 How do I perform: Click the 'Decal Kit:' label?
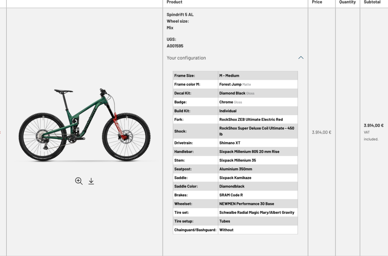click(183, 93)
